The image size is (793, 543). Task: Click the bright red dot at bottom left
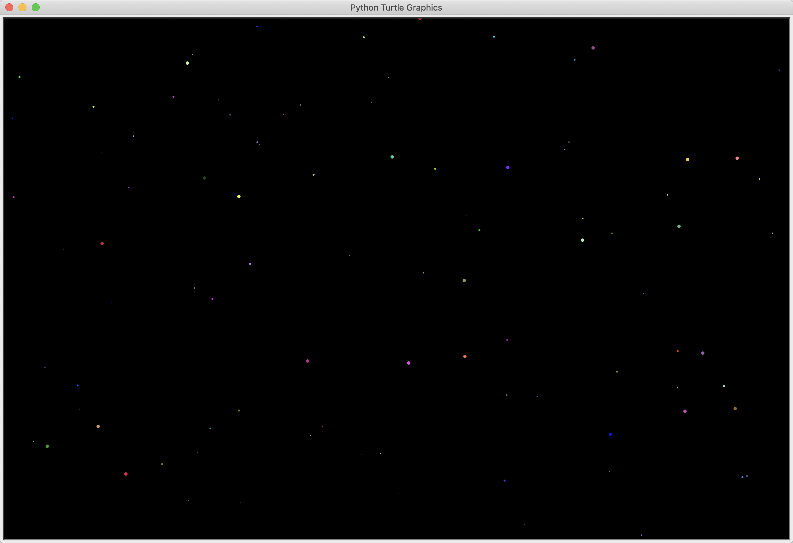tap(126, 474)
